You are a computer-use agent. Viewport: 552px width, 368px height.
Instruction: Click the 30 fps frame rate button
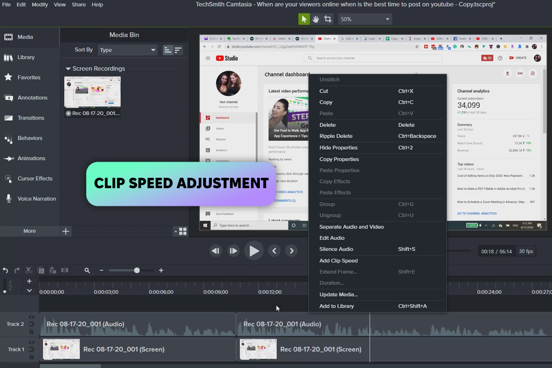(x=526, y=251)
